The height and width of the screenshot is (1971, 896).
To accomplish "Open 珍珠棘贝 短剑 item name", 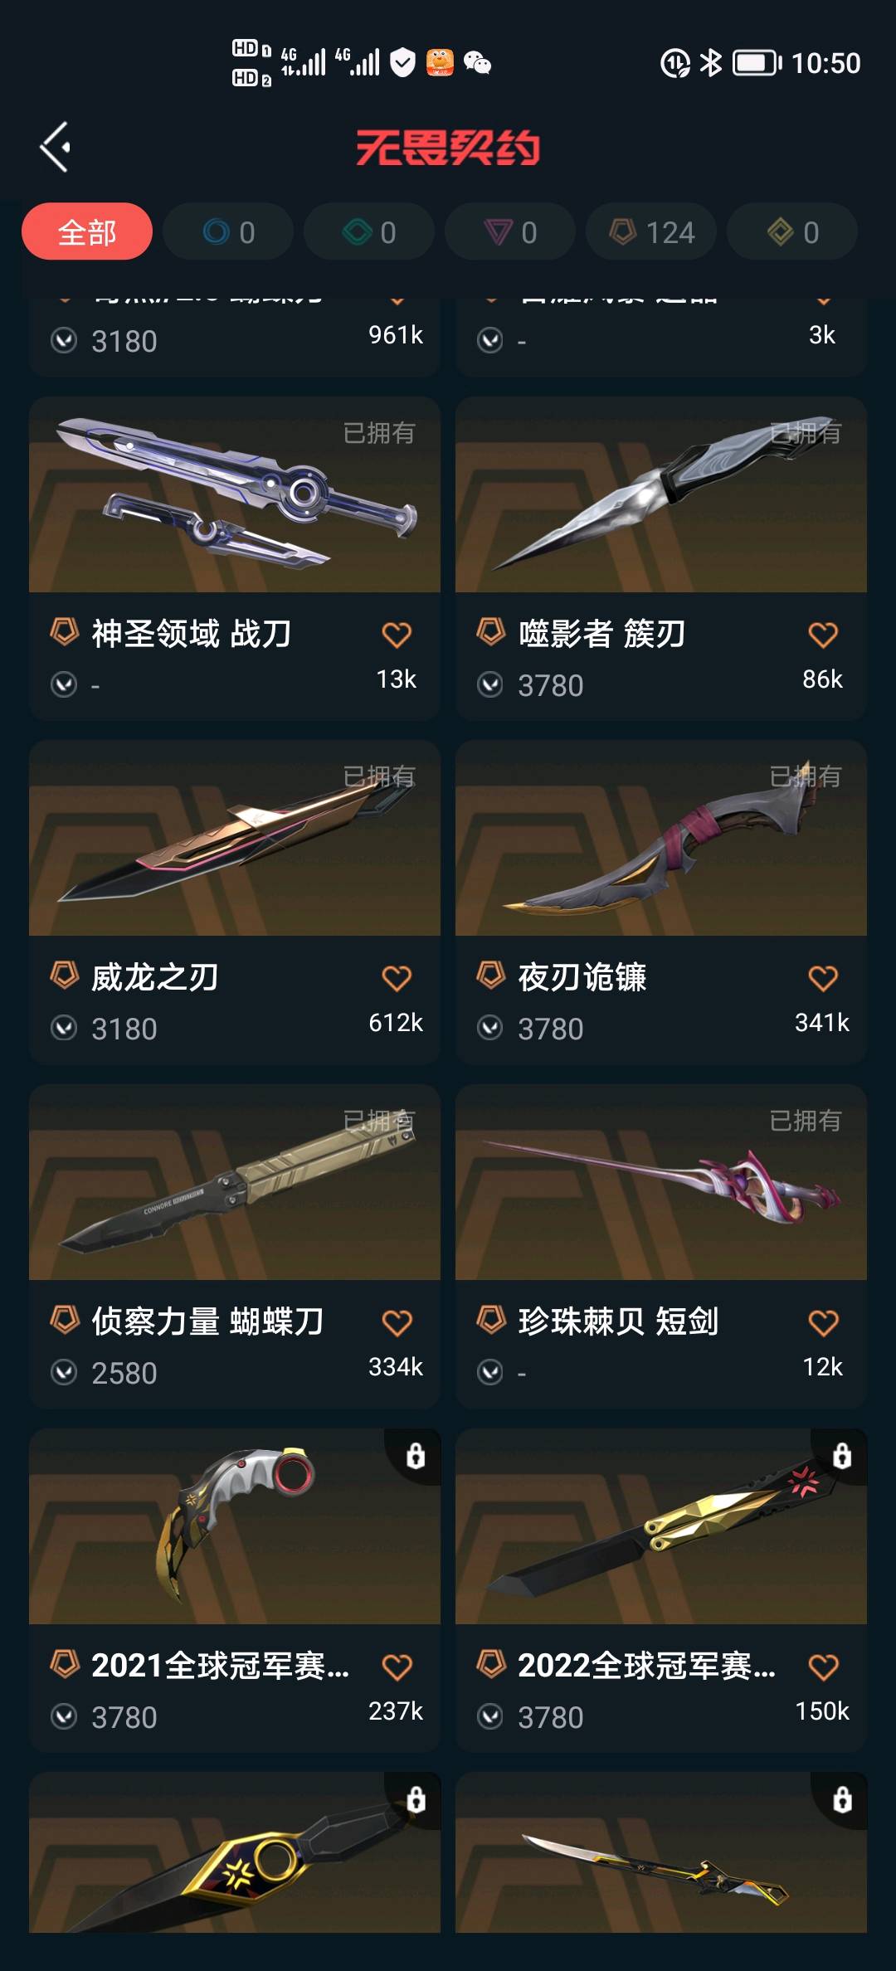I will point(618,1321).
